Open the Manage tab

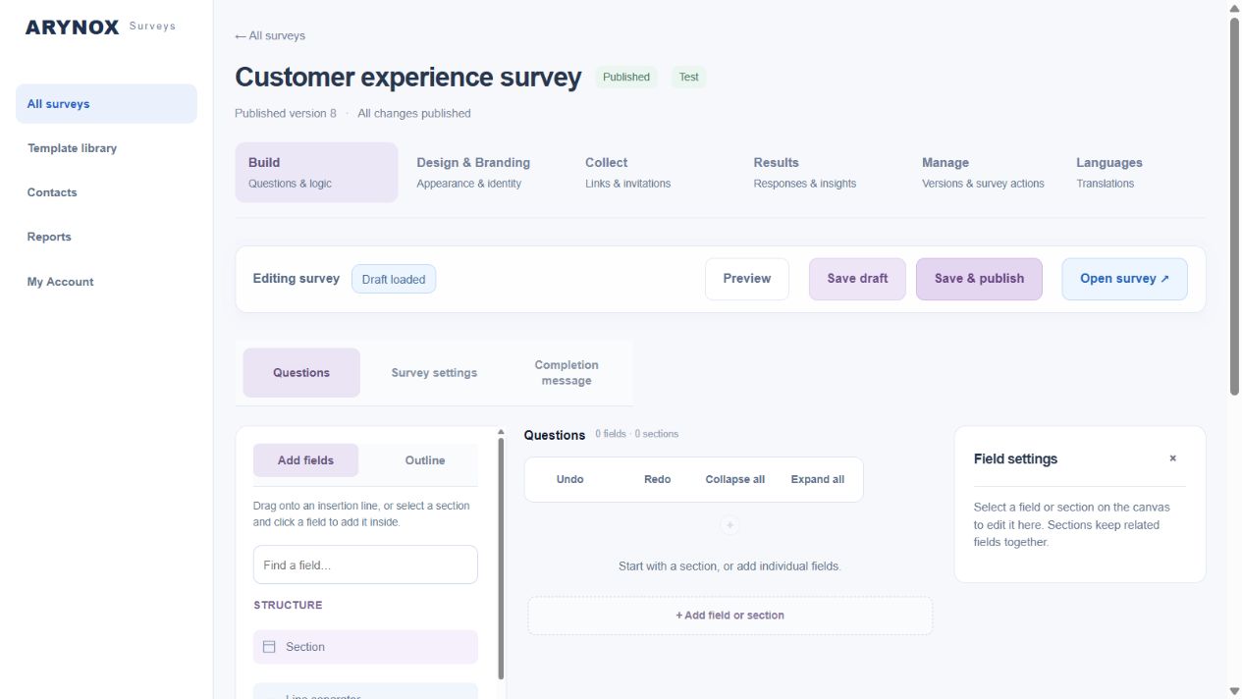click(x=985, y=172)
